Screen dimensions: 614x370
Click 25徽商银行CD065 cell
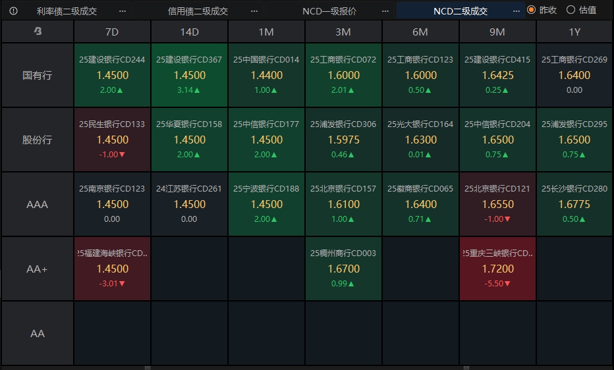420,204
